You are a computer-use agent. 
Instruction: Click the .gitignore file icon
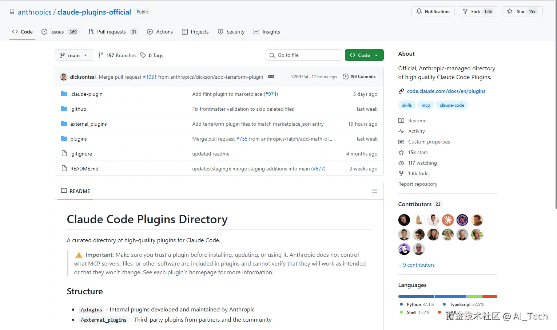(x=64, y=154)
